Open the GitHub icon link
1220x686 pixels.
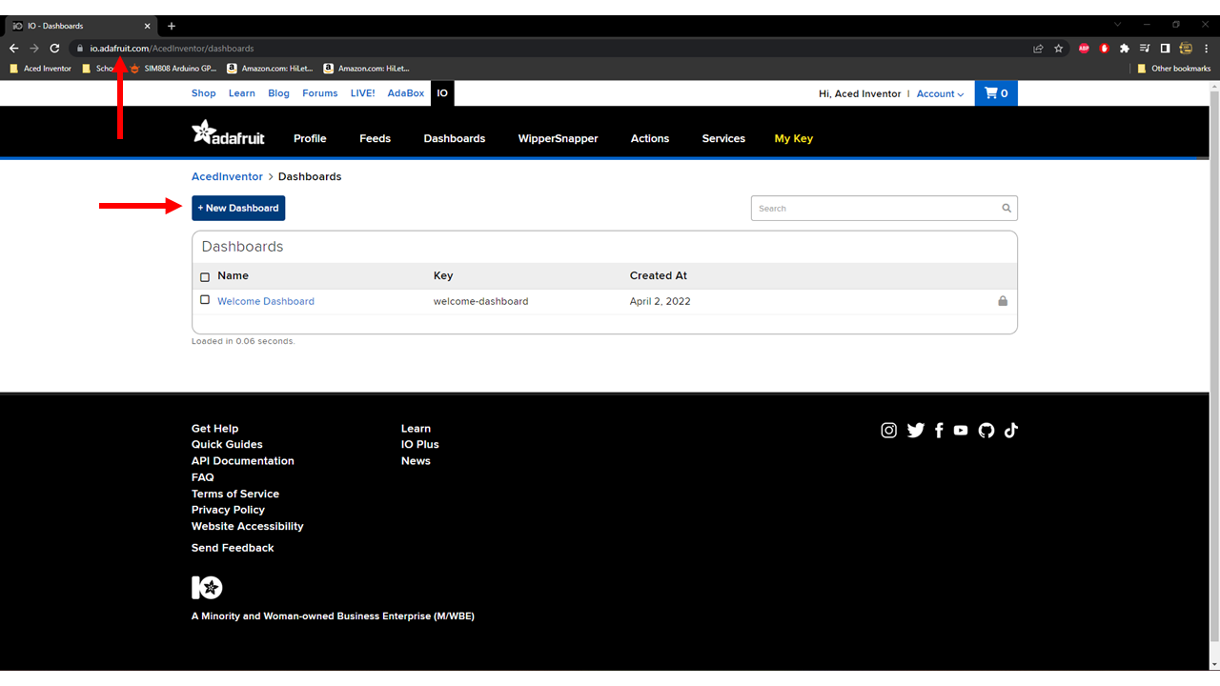pos(986,431)
